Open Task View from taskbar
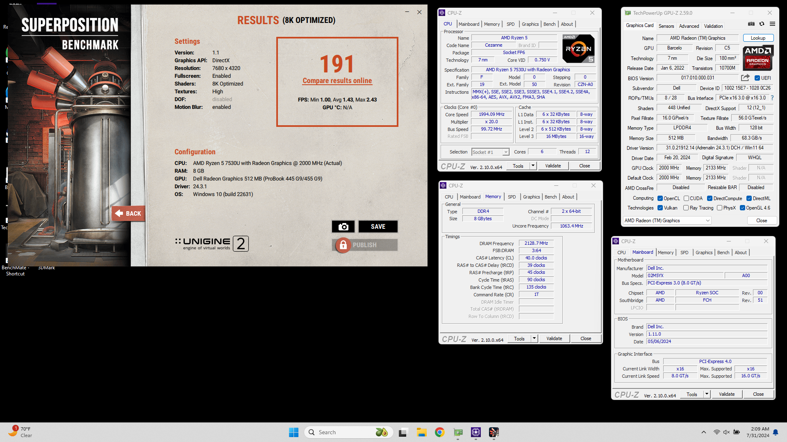 [403, 432]
